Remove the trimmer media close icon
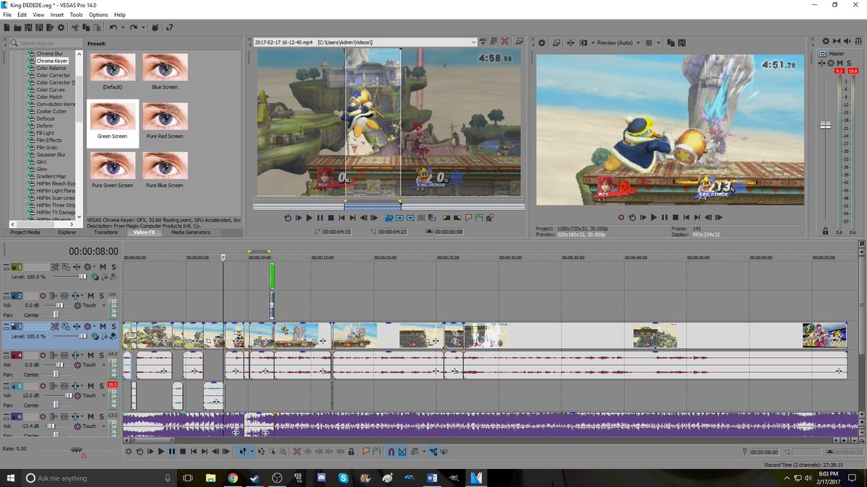 tap(504, 43)
